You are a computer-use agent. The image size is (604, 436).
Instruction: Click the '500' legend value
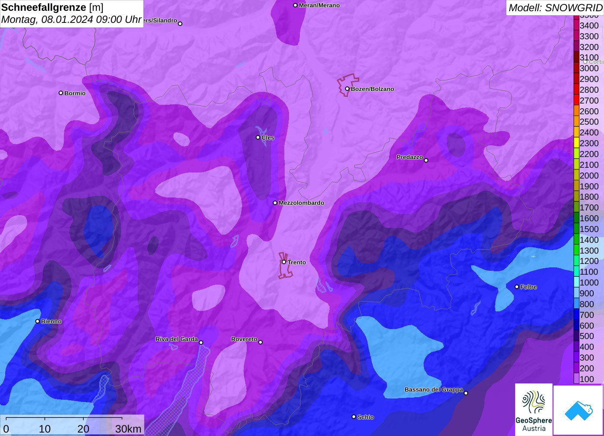[587, 336]
